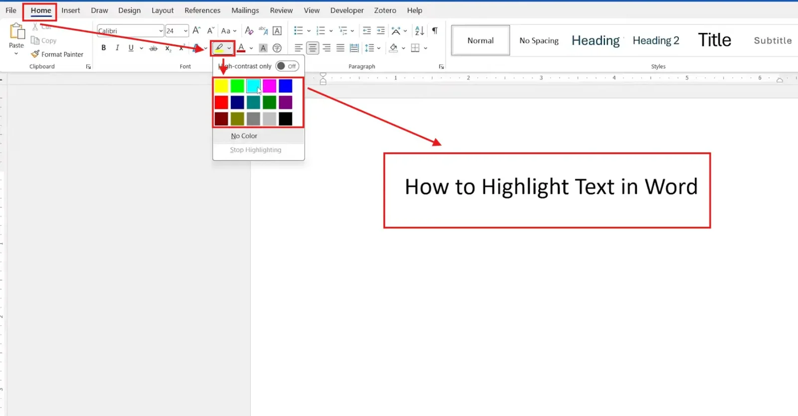Apply the Font Color A icon
The image size is (798, 416).
pyautogui.click(x=241, y=48)
